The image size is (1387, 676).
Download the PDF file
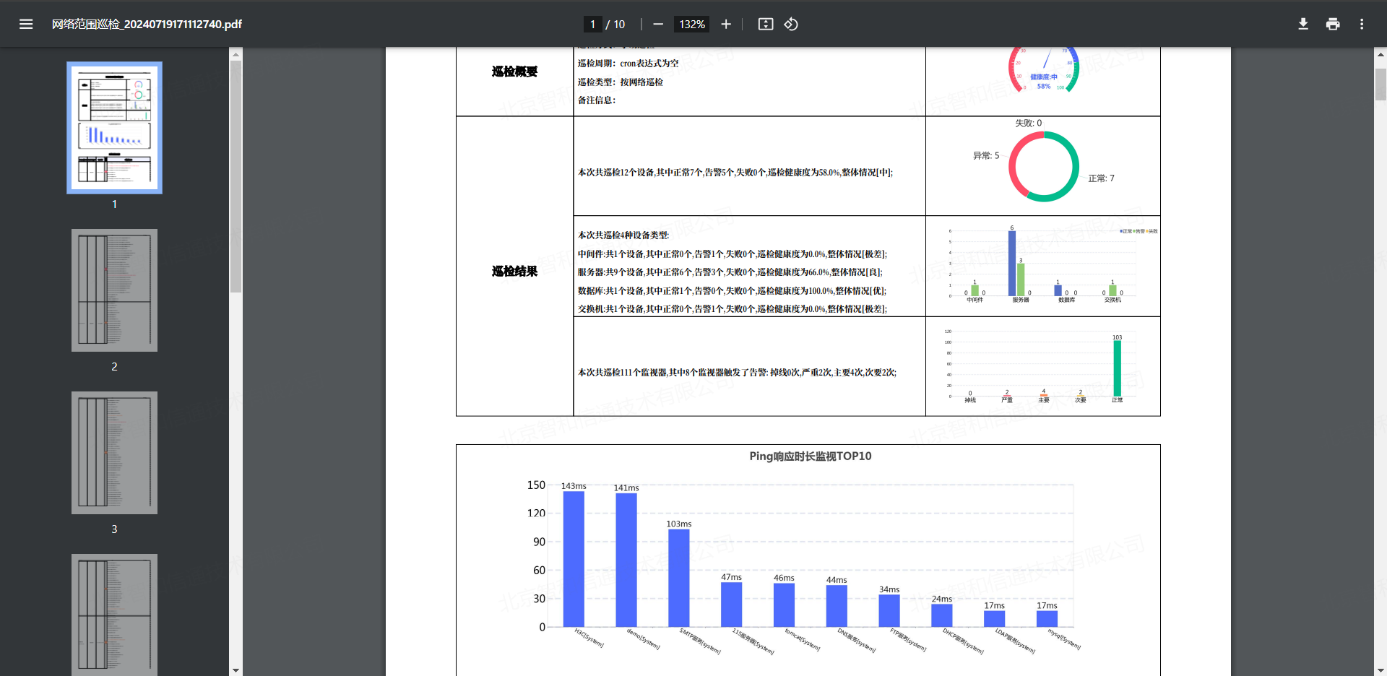(x=1303, y=24)
